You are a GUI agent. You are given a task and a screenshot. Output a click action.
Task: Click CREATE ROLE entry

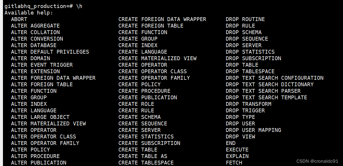(136, 104)
